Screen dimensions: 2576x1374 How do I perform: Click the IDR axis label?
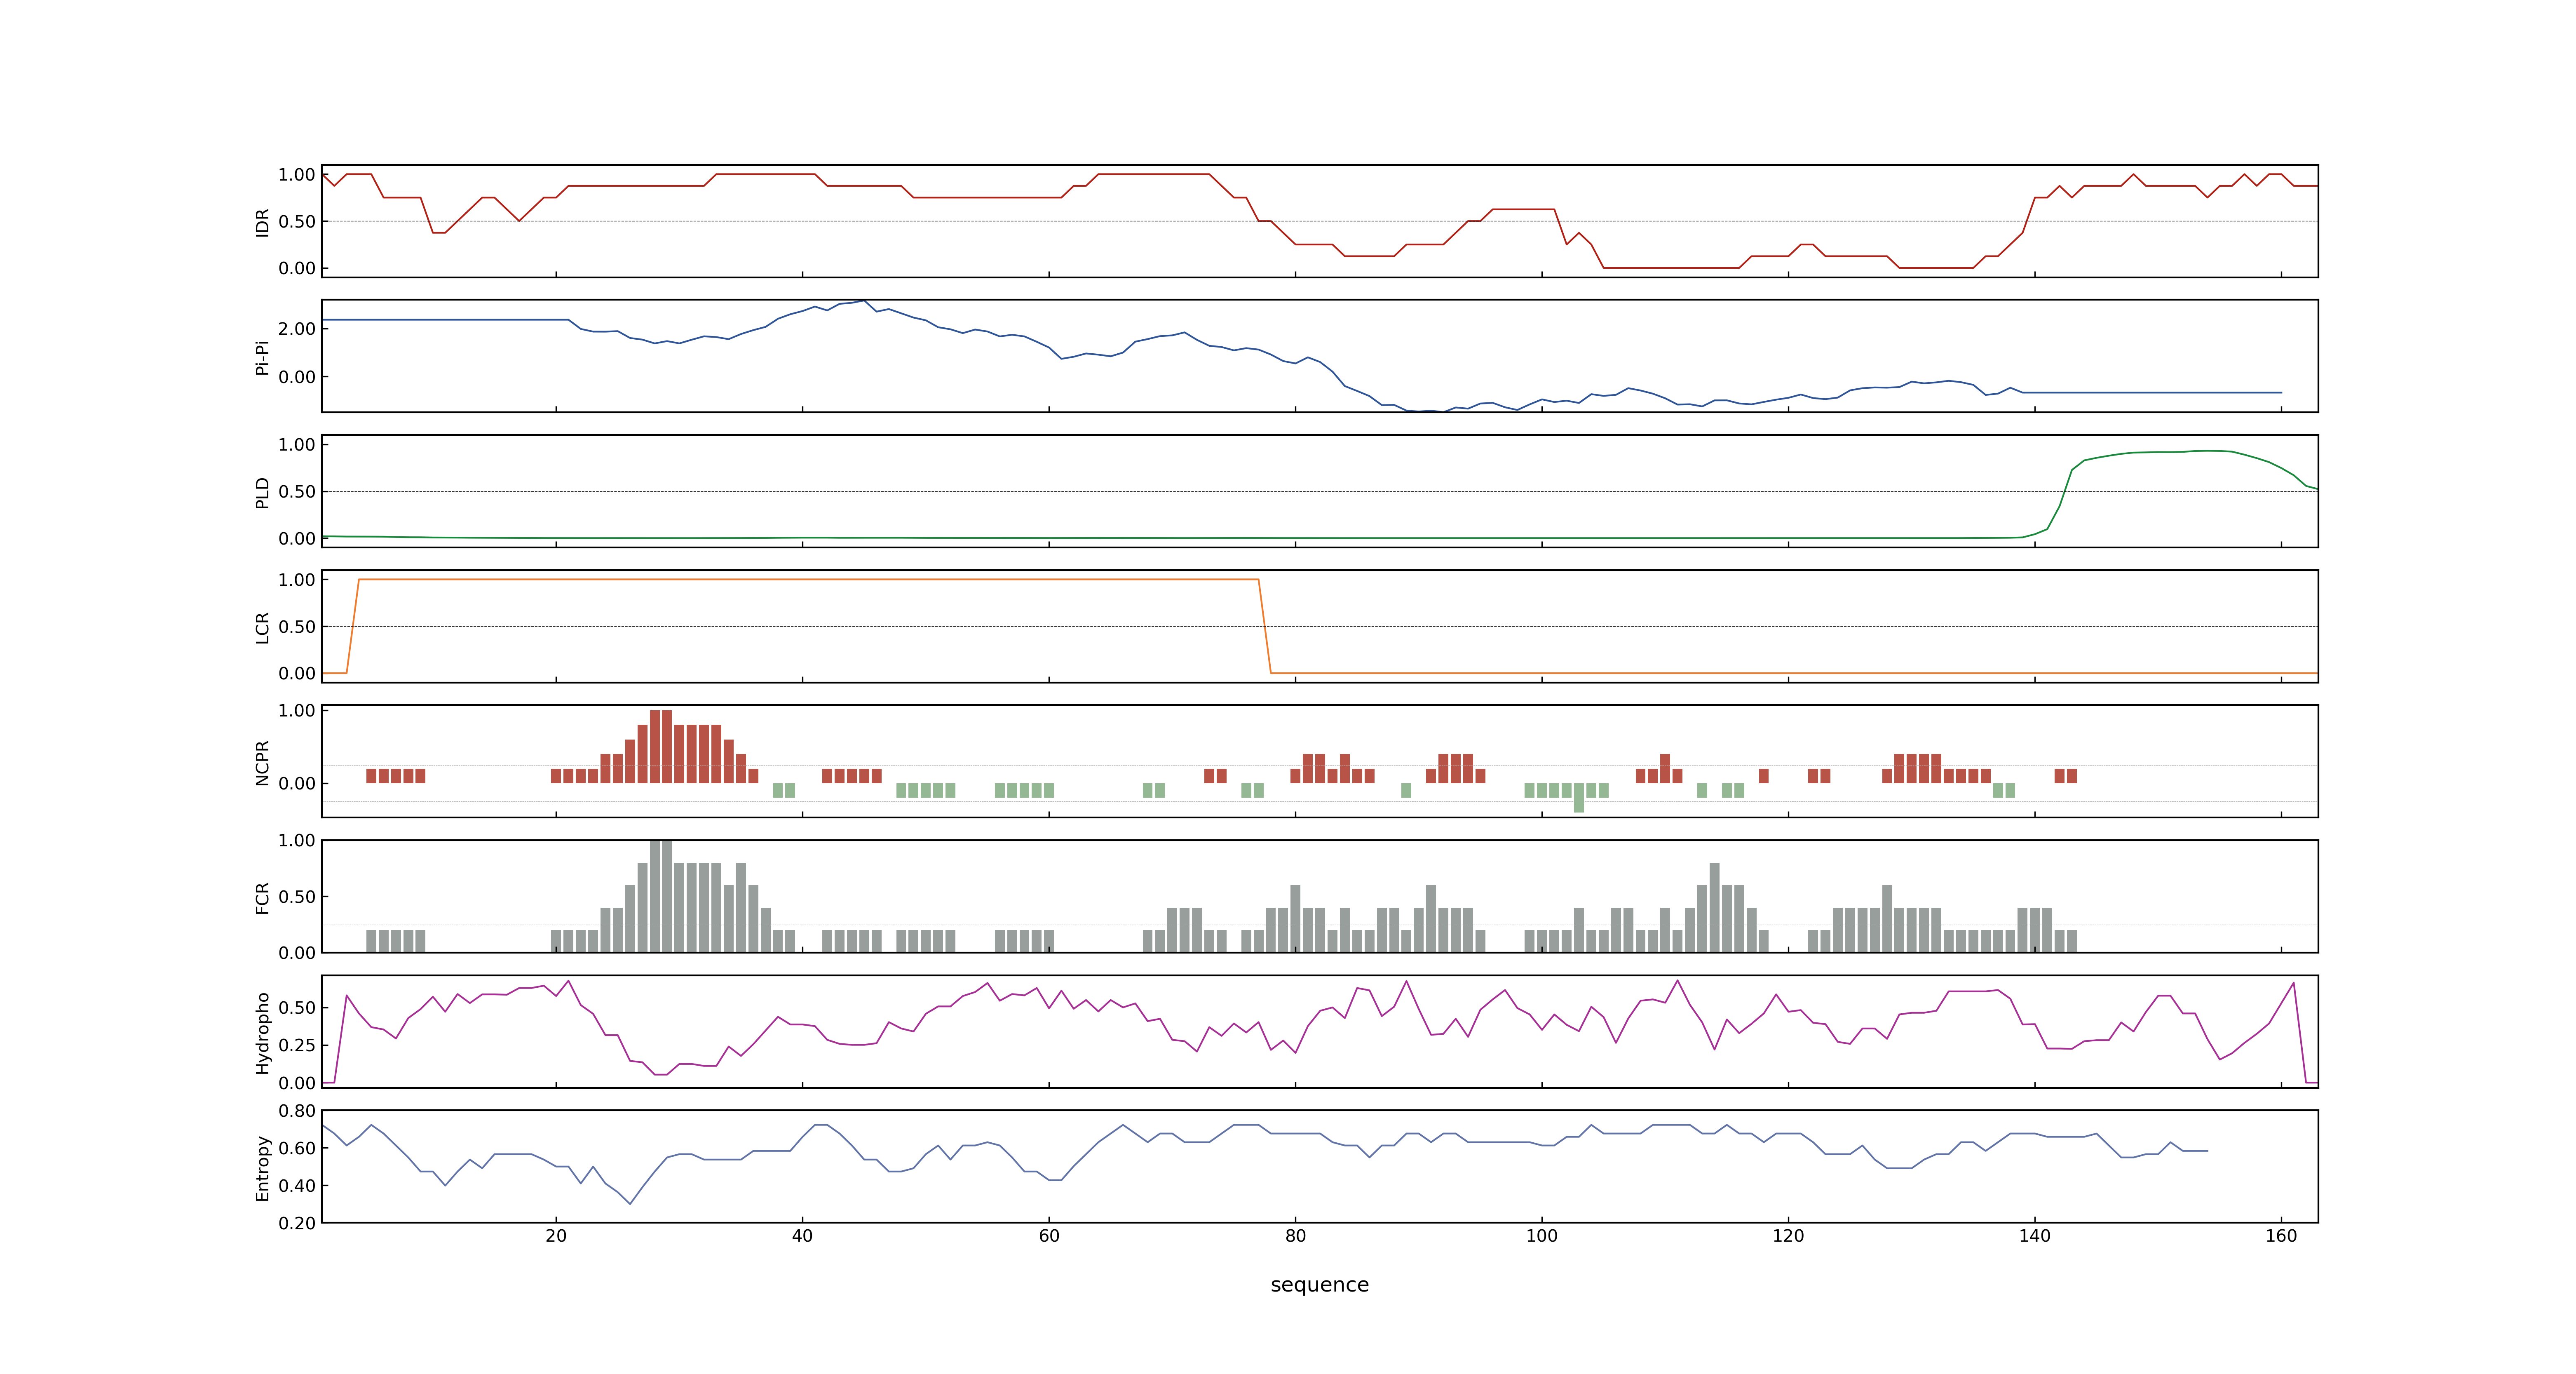(263, 222)
